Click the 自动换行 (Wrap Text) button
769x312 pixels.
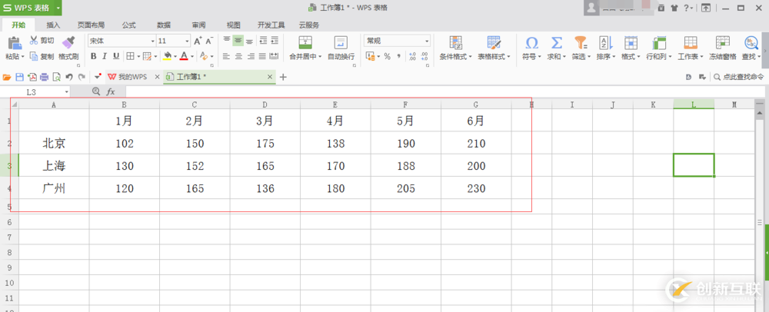(x=341, y=47)
